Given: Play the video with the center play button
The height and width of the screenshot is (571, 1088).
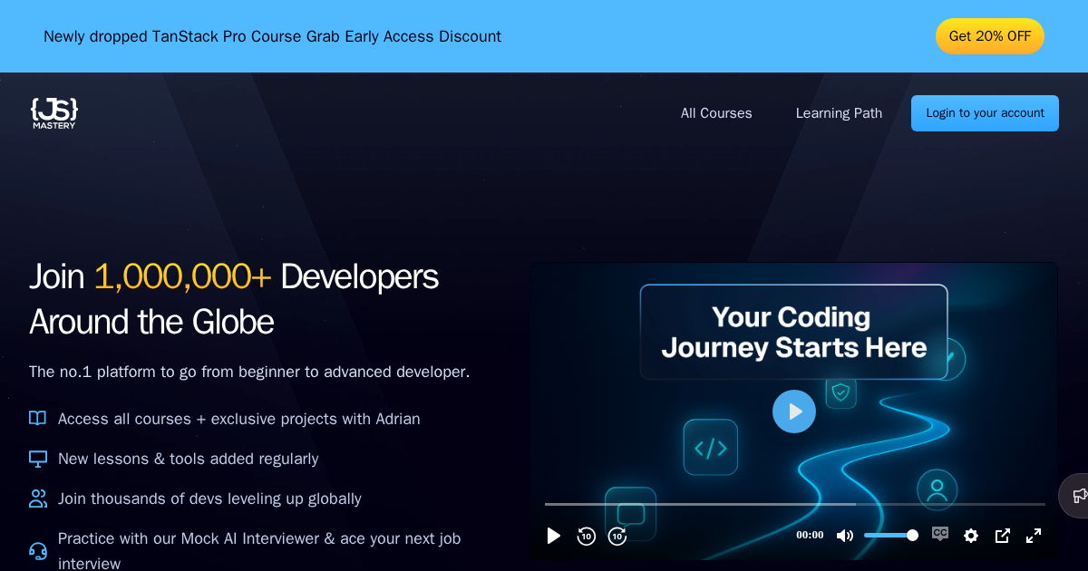Looking at the screenshot, I should (794, 411).
